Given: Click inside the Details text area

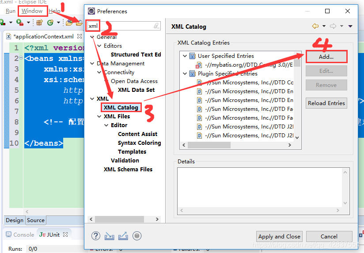Looking at the screenshot, I should [260, 187].
